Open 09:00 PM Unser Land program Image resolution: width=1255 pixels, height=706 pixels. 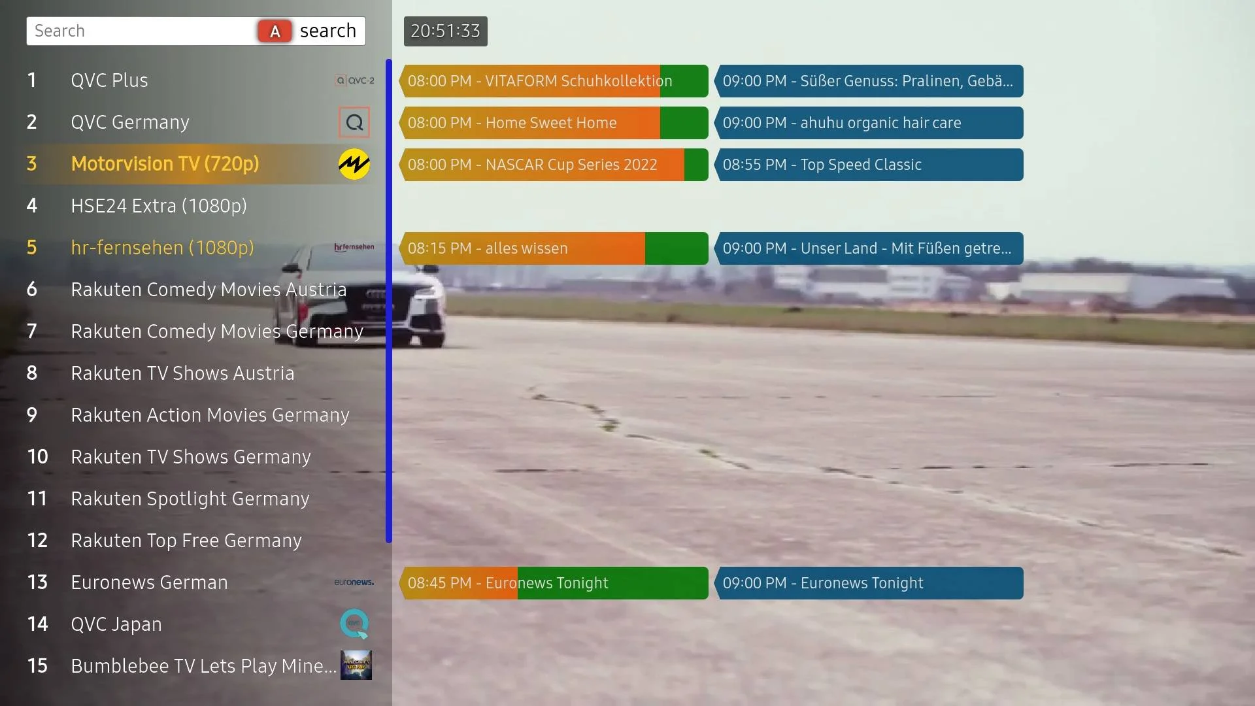(x=869, y=248)
